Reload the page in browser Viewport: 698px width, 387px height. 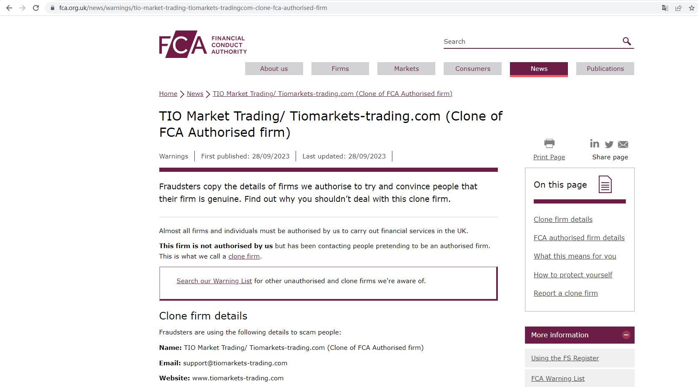click(36, 8)
